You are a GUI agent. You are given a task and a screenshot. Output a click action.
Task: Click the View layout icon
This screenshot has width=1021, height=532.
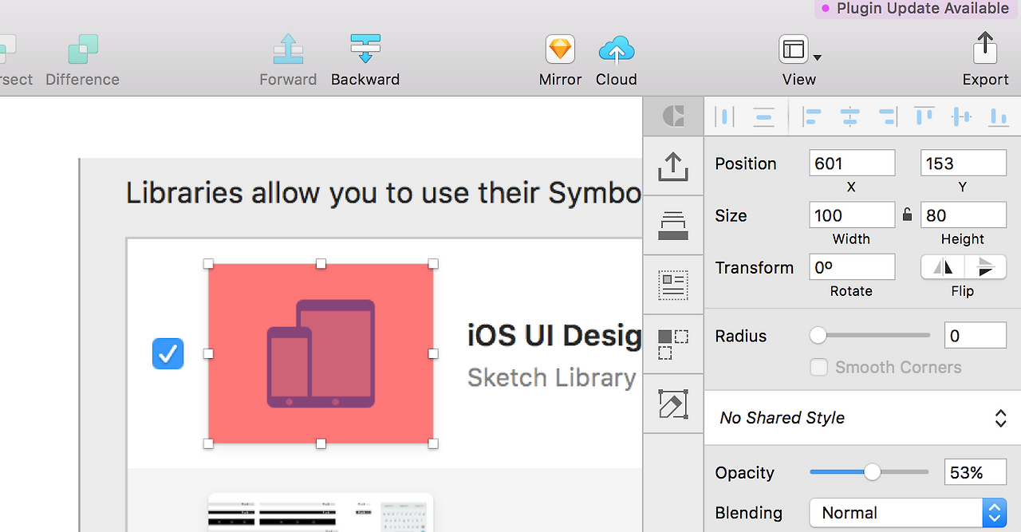click(794, 49)
